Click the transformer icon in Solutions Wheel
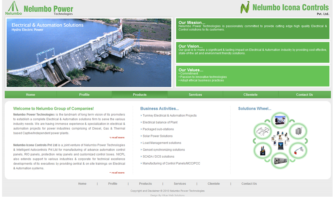Screen dimensions: 335x199 298,131
